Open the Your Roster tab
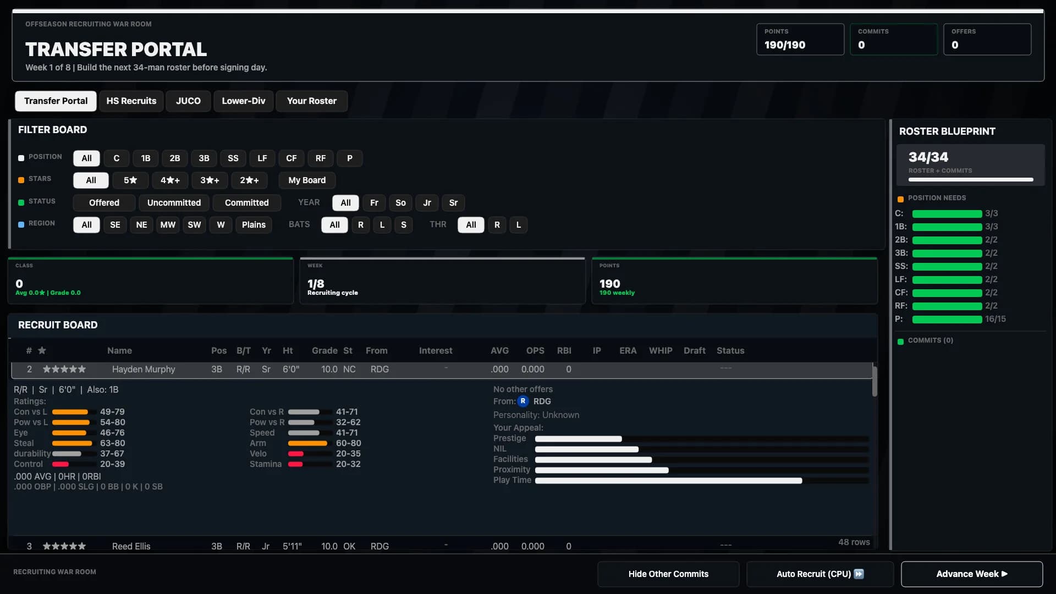The height and width of the screenshot is (594, 1056). (312, 101)
